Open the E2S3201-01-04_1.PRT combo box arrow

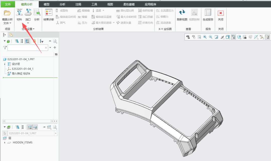point(56,133)
